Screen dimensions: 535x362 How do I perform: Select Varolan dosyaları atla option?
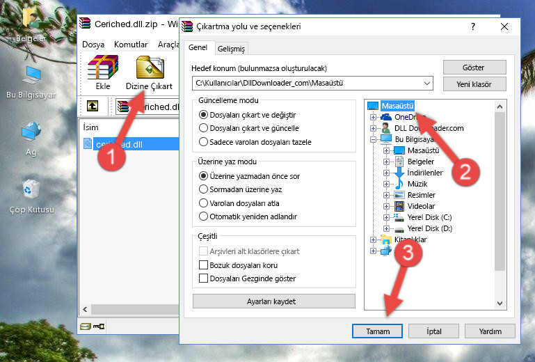(x=239, y=203)
